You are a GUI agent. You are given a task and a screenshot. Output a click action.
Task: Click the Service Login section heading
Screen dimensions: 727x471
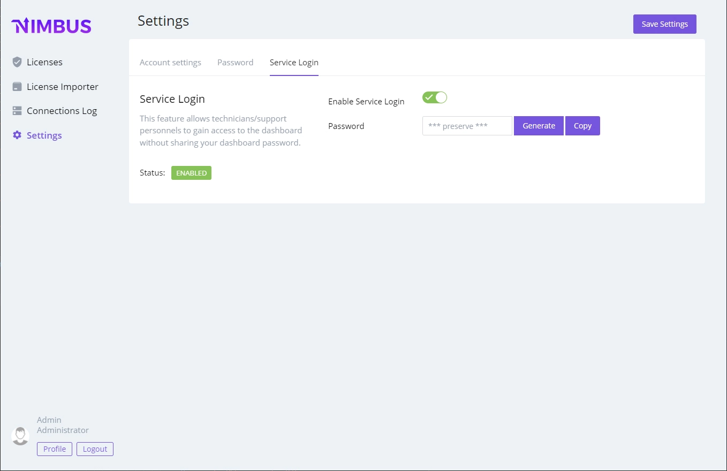tap(172, 99)
